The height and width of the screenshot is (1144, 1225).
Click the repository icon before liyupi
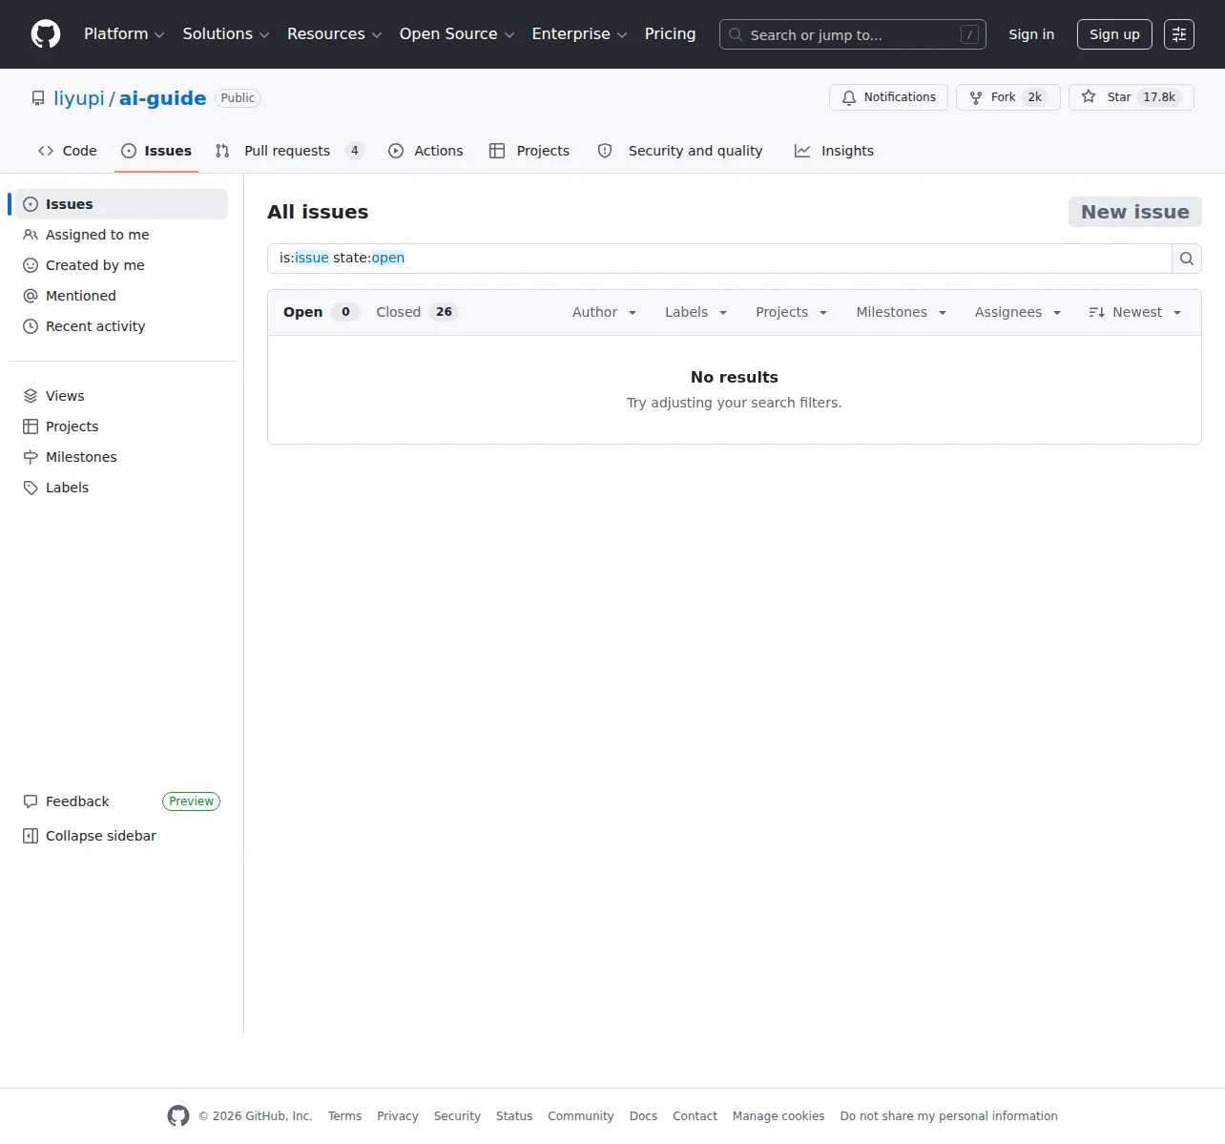(38, 98)
